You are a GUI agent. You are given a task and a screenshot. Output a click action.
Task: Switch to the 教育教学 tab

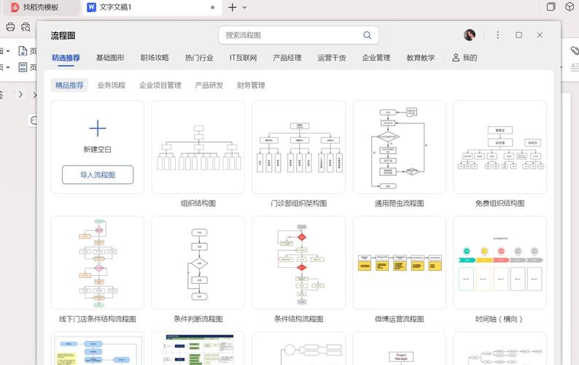click(421, 58)
